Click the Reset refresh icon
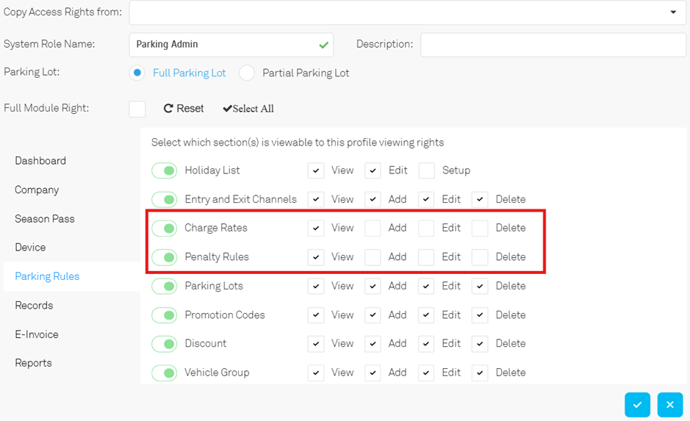Viewport: 690px width, 421px height. click(168, 108)
